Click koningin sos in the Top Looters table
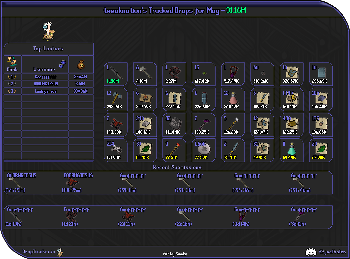The height and width of the screenshot is (259, 350). pyautogui.click(x=46, y=91)
